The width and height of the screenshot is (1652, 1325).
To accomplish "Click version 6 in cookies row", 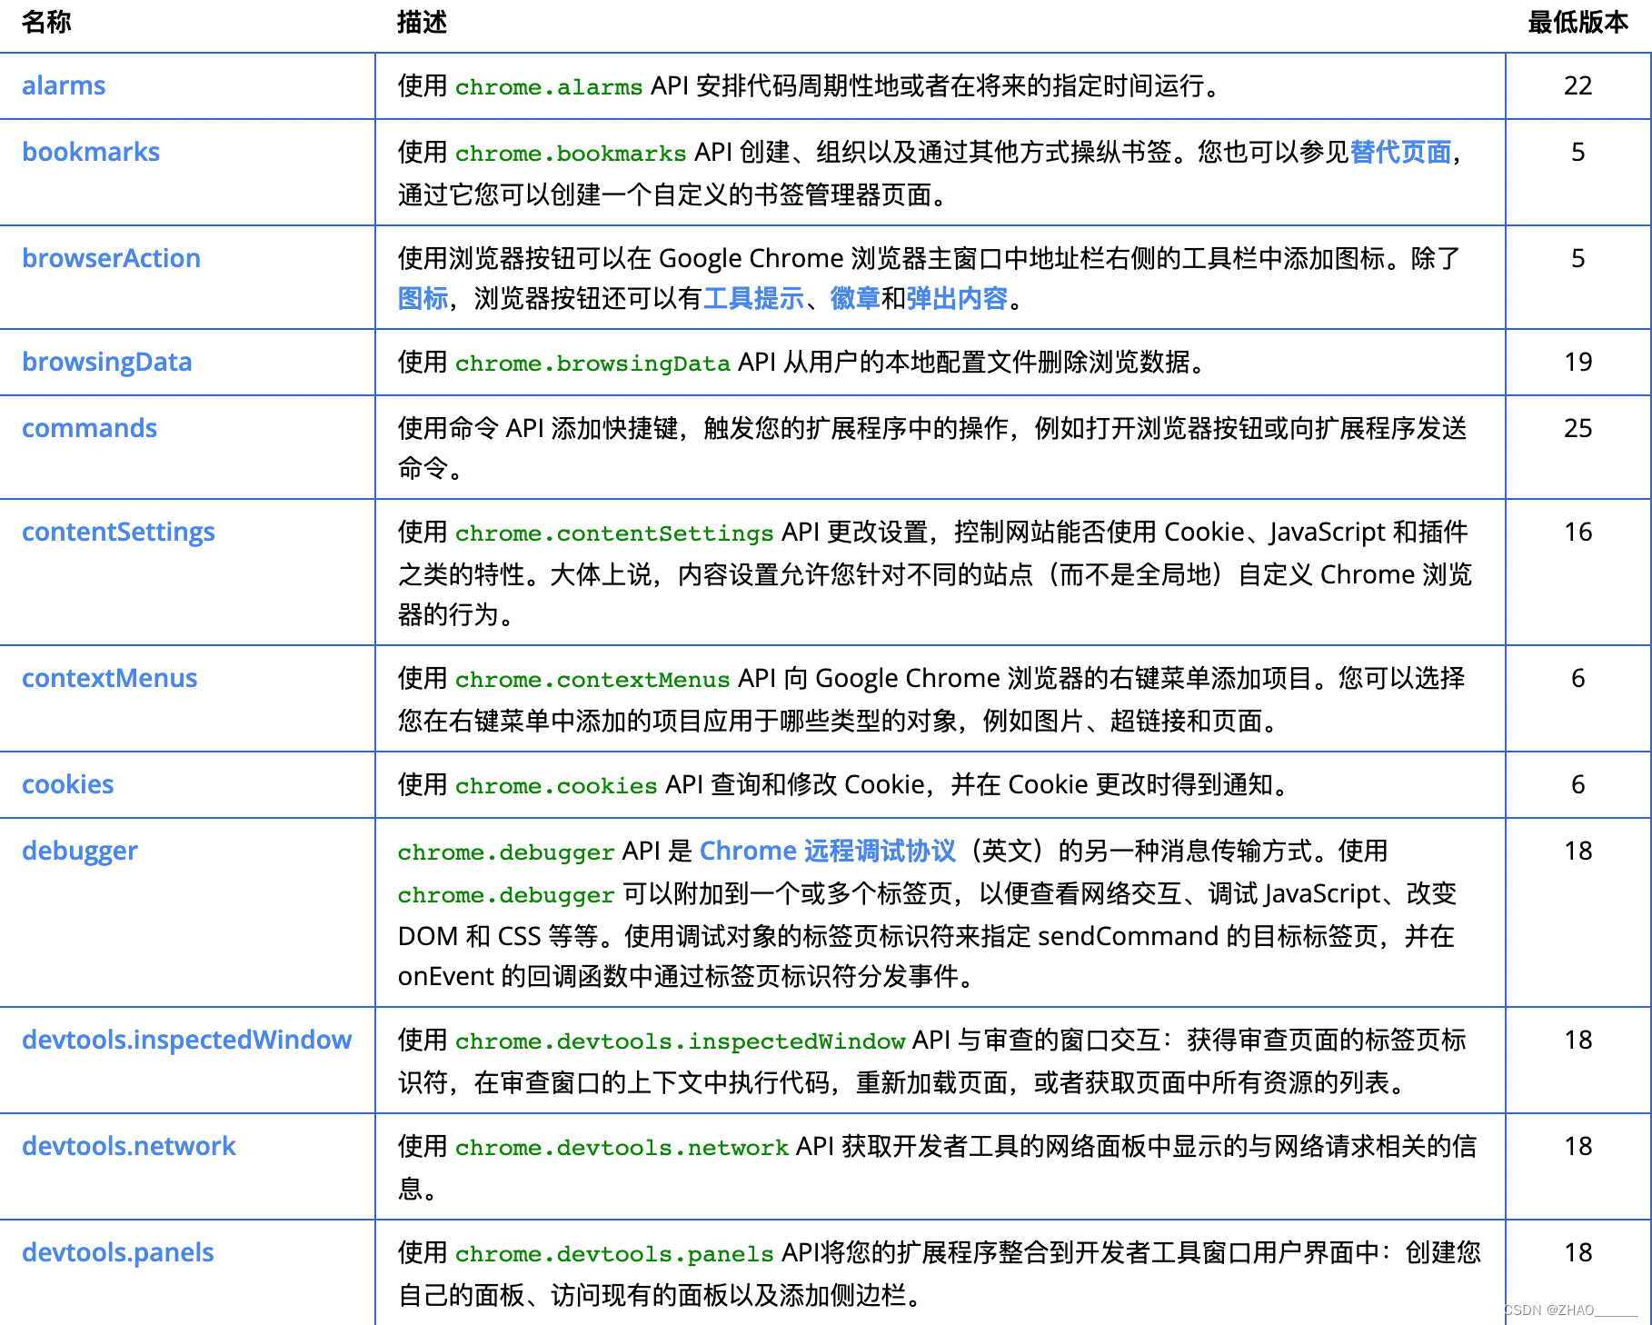I will coord(1578,784).
